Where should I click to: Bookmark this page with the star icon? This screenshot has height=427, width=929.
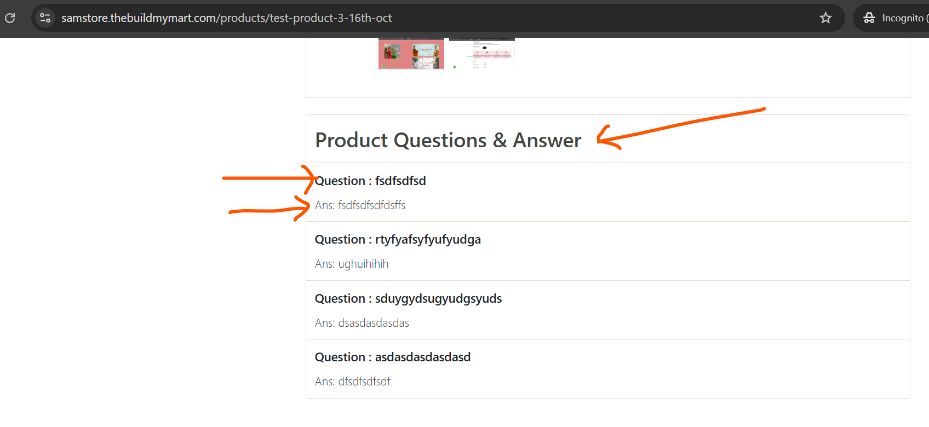825,18
